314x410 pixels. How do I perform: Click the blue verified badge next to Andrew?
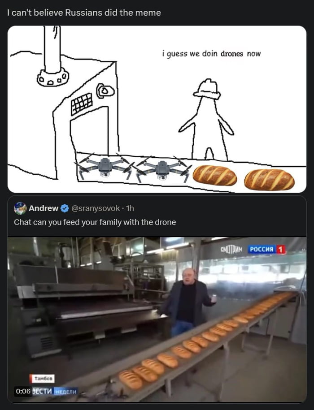(x=65, y=208)
